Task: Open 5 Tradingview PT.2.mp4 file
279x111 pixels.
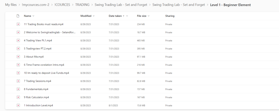Action: click(x=38, y=49)
